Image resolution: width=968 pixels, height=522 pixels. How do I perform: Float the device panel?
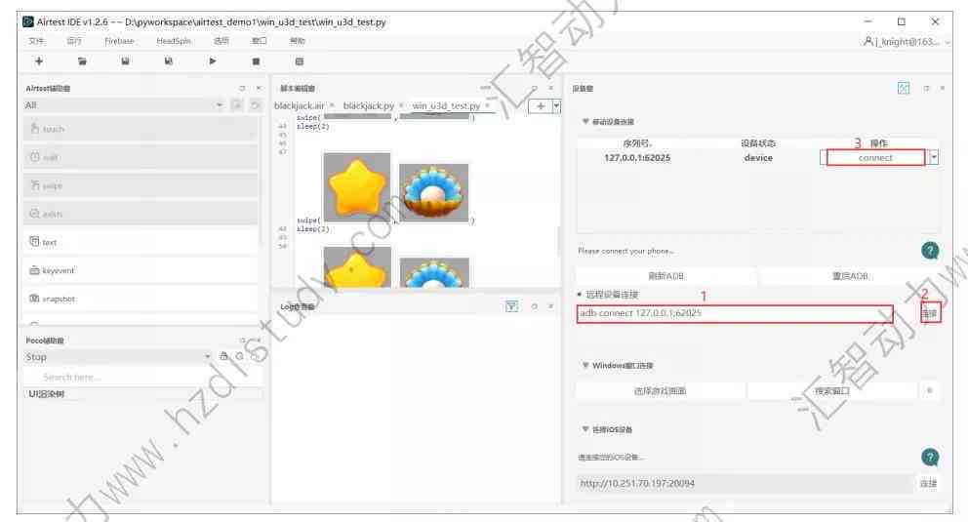(x=926, y=88)
